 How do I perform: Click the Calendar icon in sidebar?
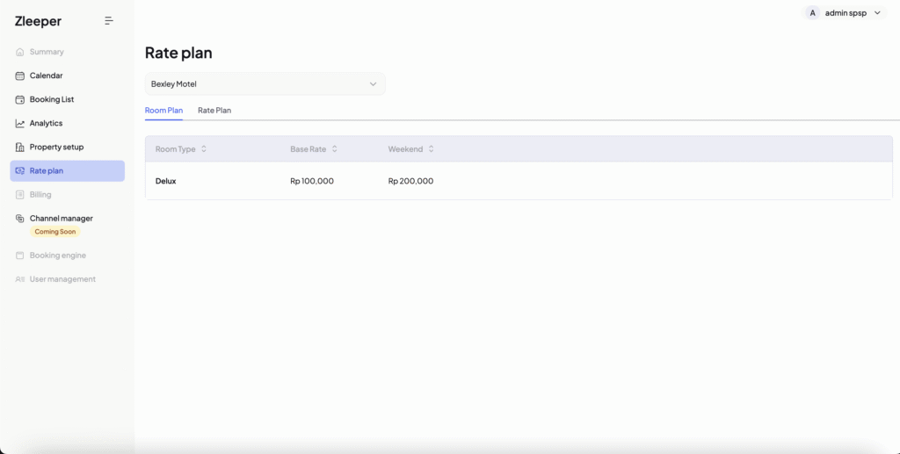coord(20,76)
